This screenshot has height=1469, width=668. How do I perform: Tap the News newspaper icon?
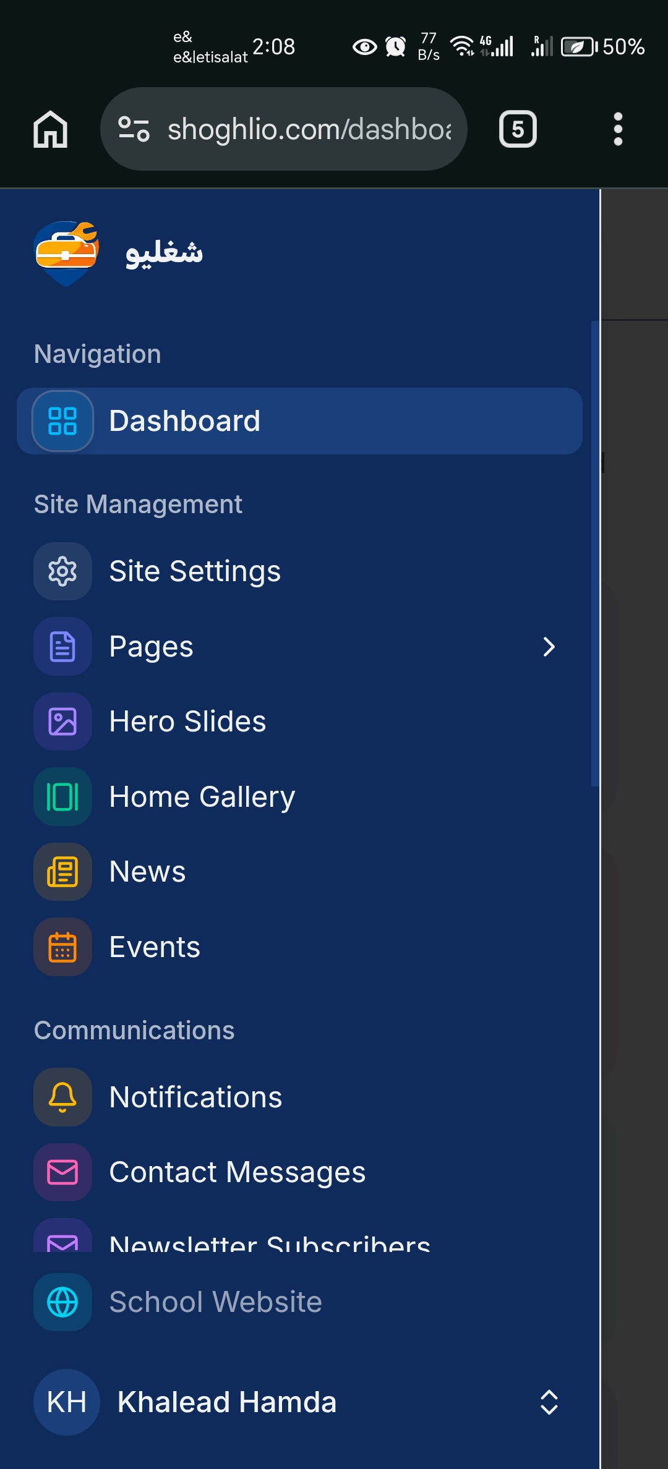click(x=62, y=872)
